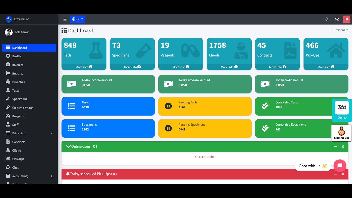This screenshot has height=198, width=352.
Task: Open Staff in the sidebar
Action: (29, 125)
